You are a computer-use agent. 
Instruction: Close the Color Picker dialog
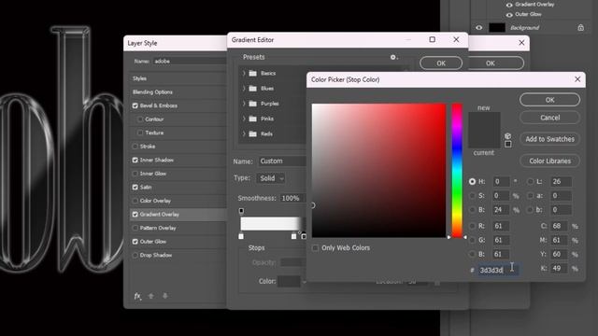577,79
